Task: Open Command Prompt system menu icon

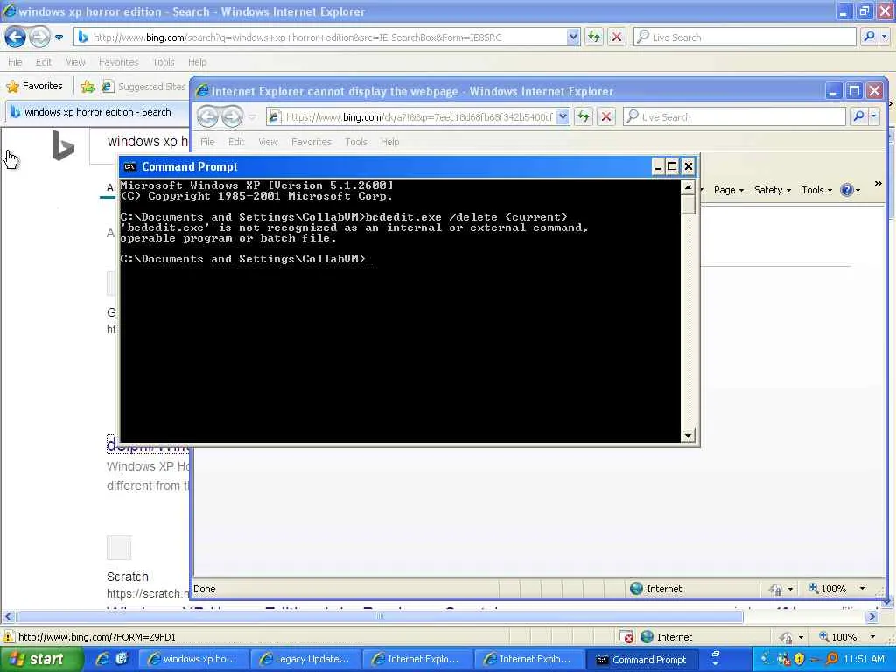Action: tap(130, 167)
